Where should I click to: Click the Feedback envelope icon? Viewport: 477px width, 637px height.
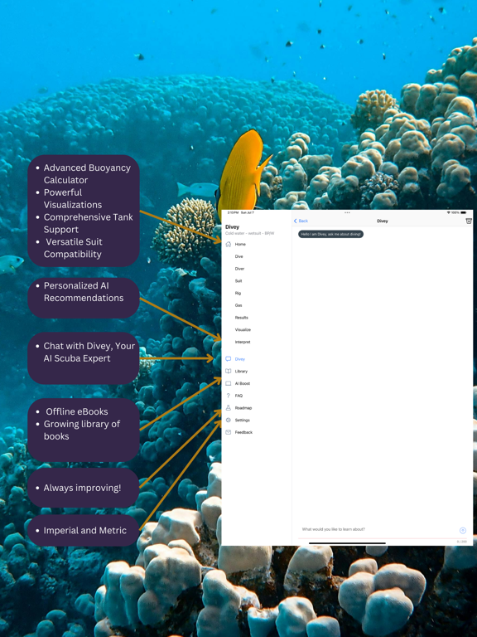(229, 432)
